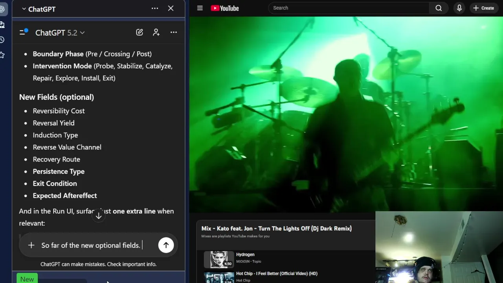Select the 'Hydrogen' playlist title
The image size is (503, 283).
point(245,255)
